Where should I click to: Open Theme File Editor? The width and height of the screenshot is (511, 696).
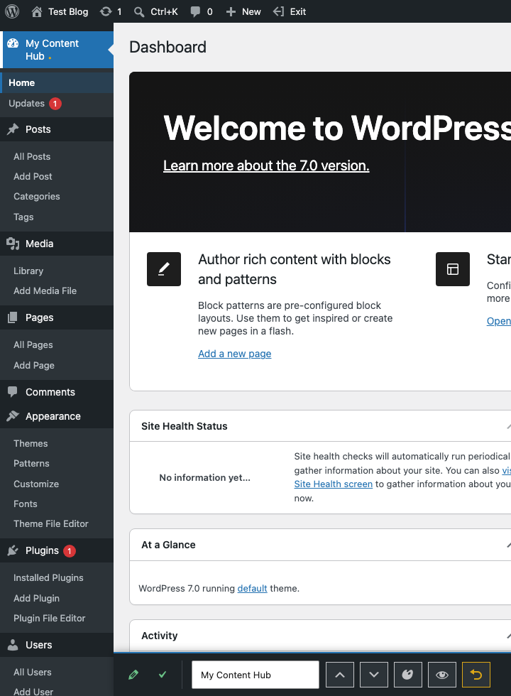(x=51, y=524)
